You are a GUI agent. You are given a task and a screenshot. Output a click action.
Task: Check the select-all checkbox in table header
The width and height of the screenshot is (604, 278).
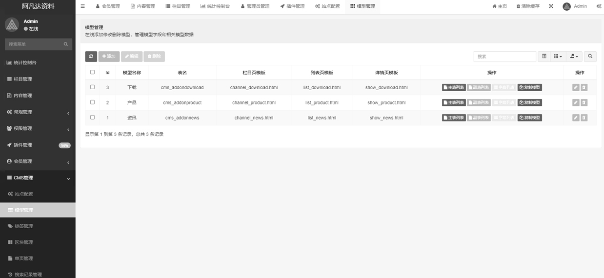[92, 72]
